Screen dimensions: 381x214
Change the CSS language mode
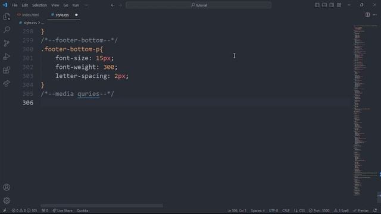tap(299, 210)
